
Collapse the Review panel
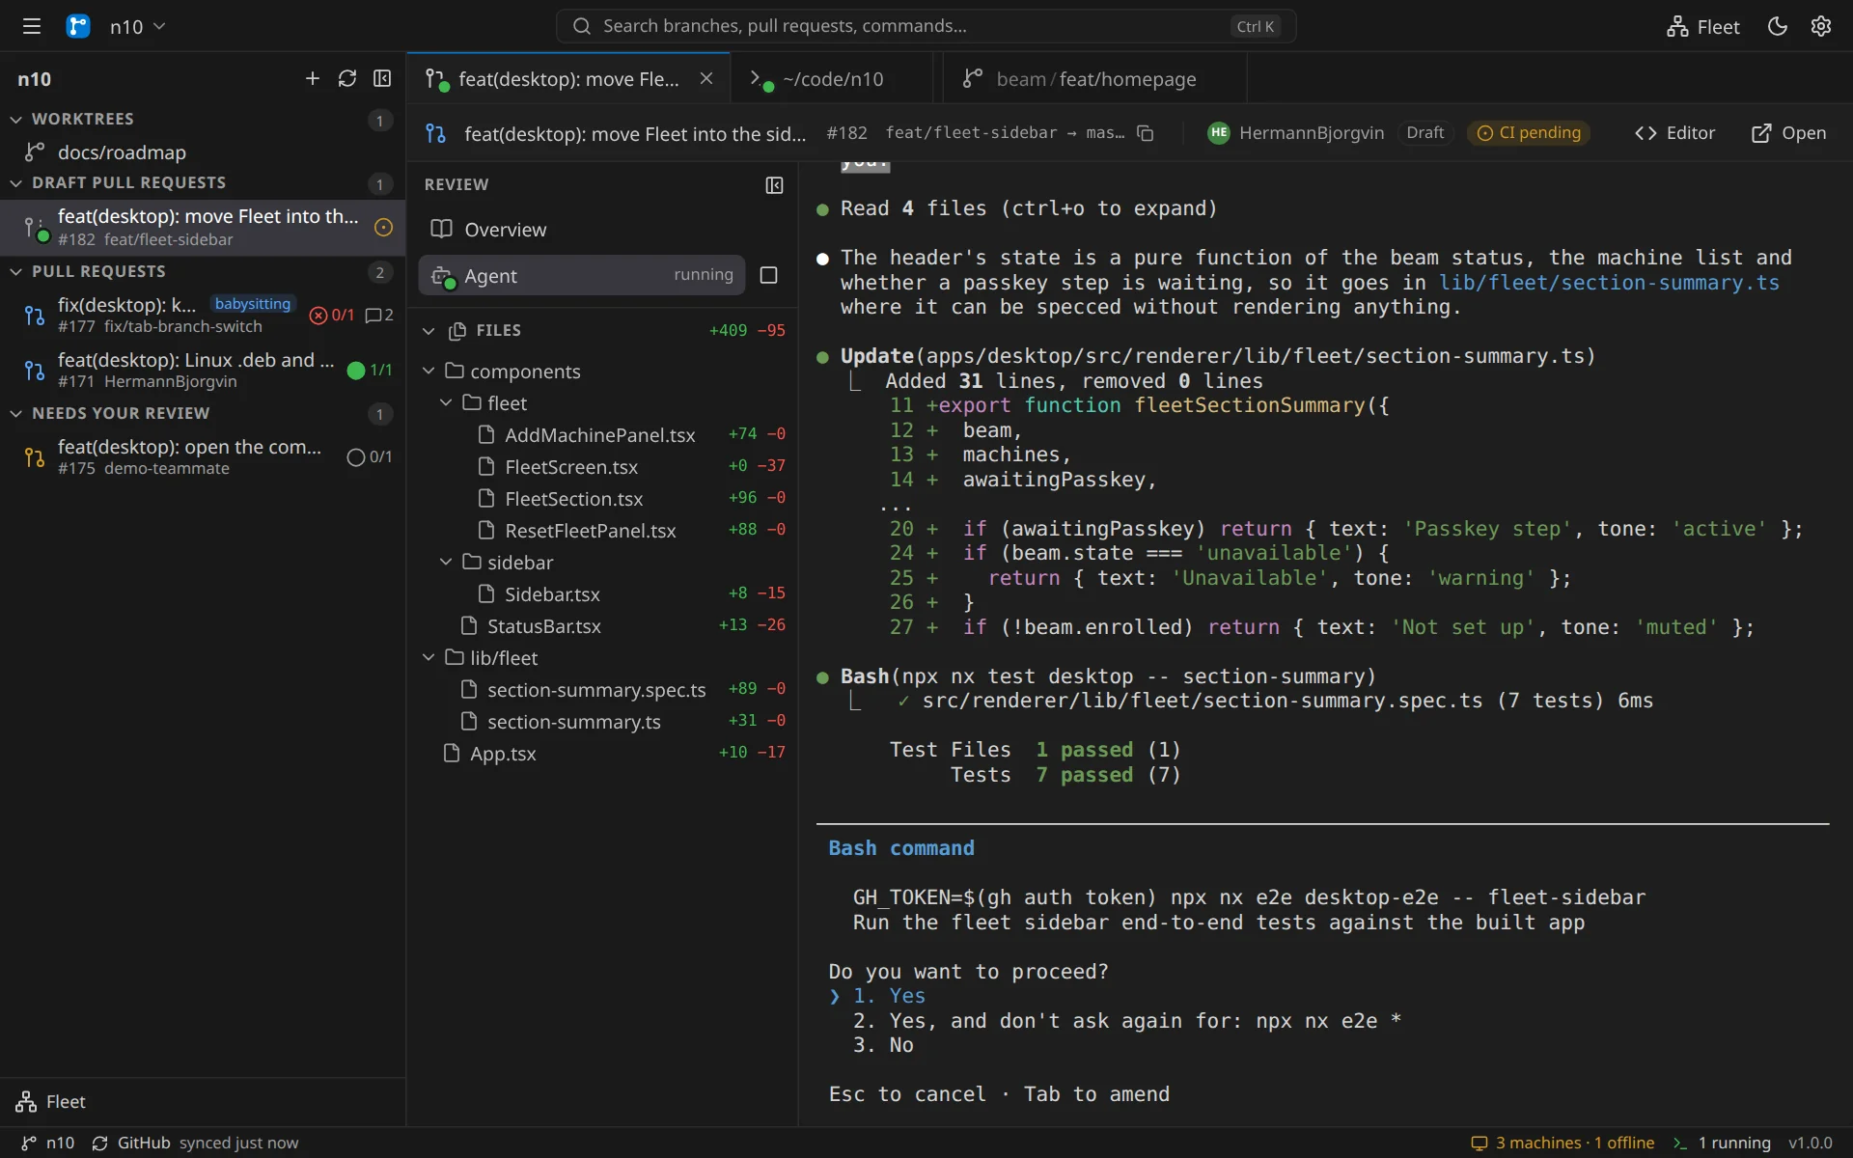tap(774, 184)
